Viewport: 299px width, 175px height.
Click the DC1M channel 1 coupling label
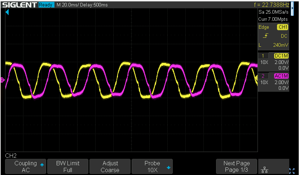(281, 56)
